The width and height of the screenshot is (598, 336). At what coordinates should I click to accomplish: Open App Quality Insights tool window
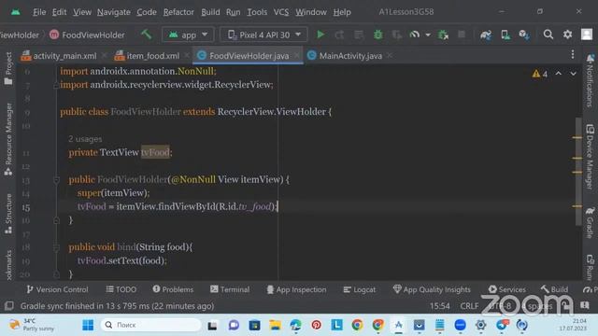432,289
